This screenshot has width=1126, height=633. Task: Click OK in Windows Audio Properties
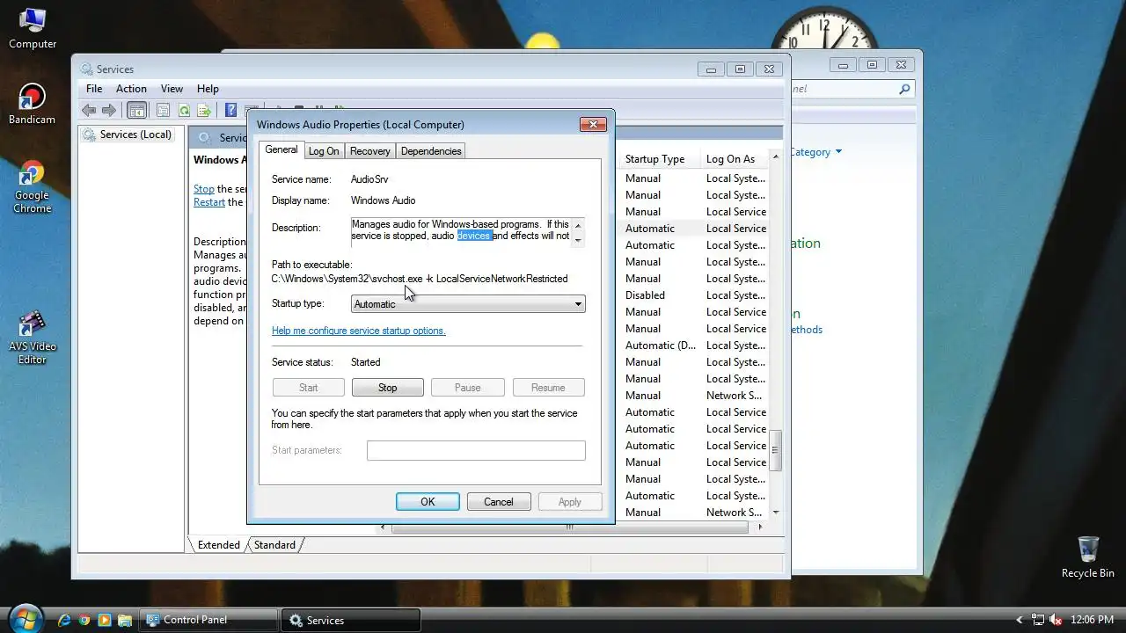(428, 502)
